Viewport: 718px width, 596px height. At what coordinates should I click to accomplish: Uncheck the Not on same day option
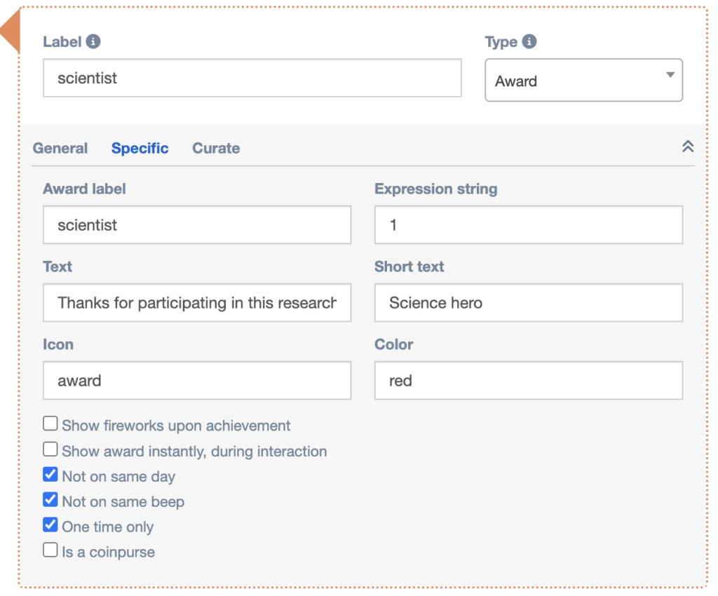click(x=50, y=475)
